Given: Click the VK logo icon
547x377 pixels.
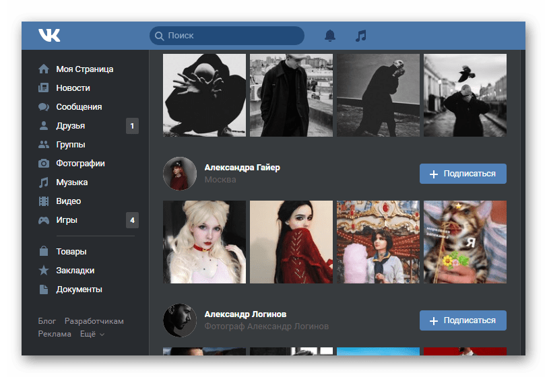Looking at the screenshot, I should 49,35.
